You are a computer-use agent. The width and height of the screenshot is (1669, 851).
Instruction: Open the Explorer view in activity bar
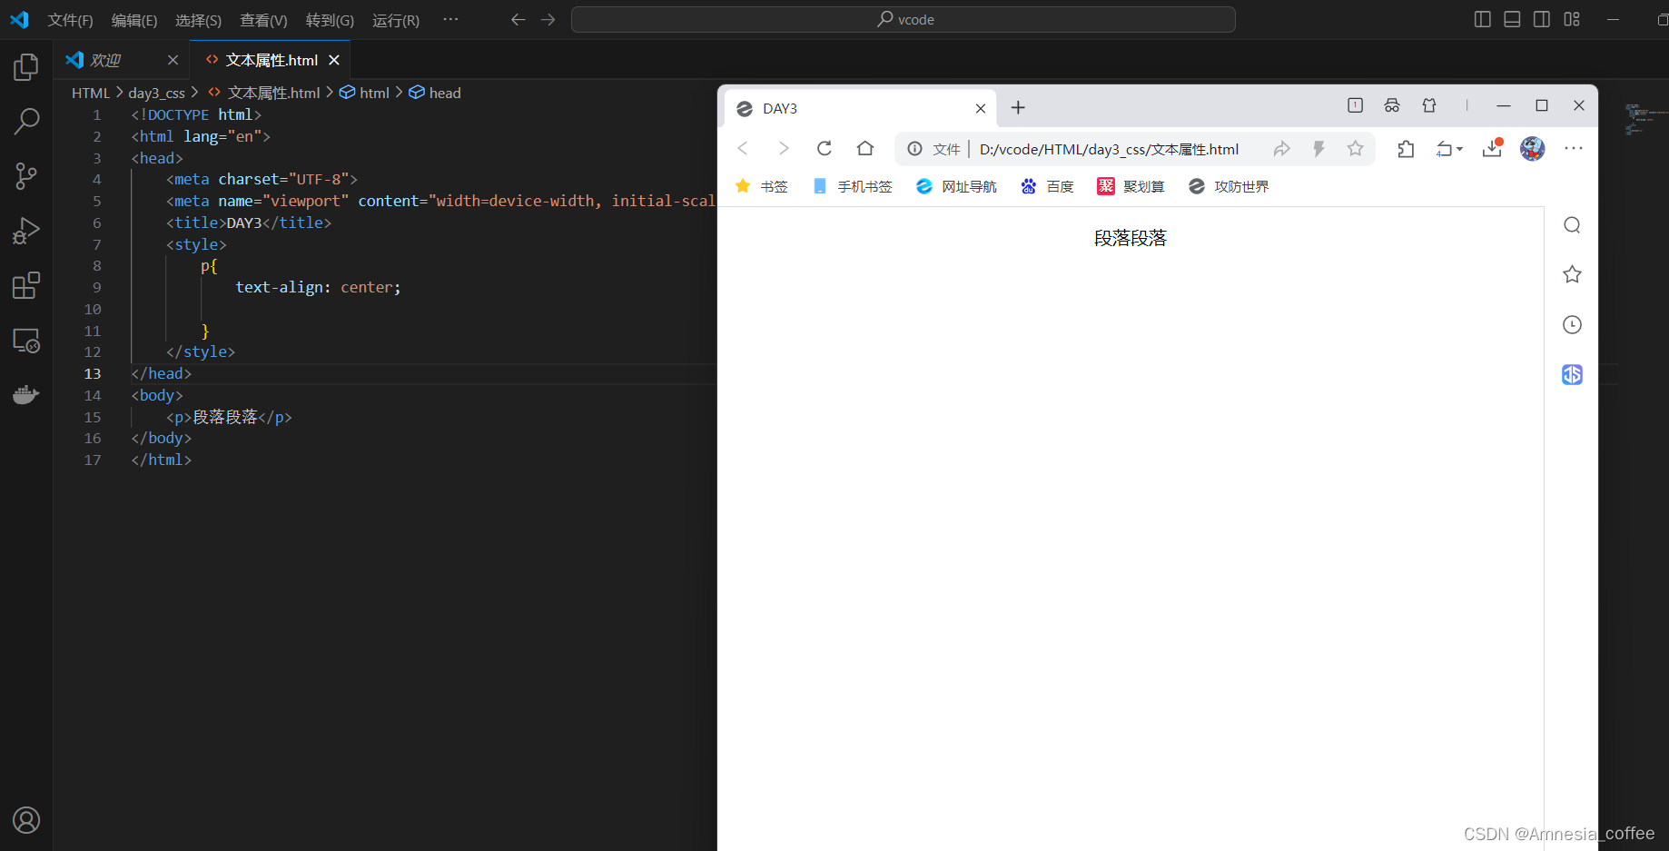(x=26, y=66)
